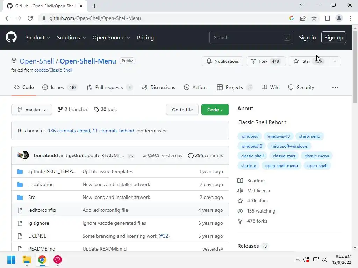
Task: Click the address bar URL
Action: point(95,18)
